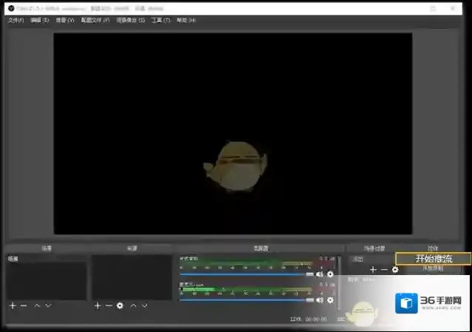Open settings gear for first audio channel
Image resolution: width=472 pixels, height=332 pixels.
point(330,274)
